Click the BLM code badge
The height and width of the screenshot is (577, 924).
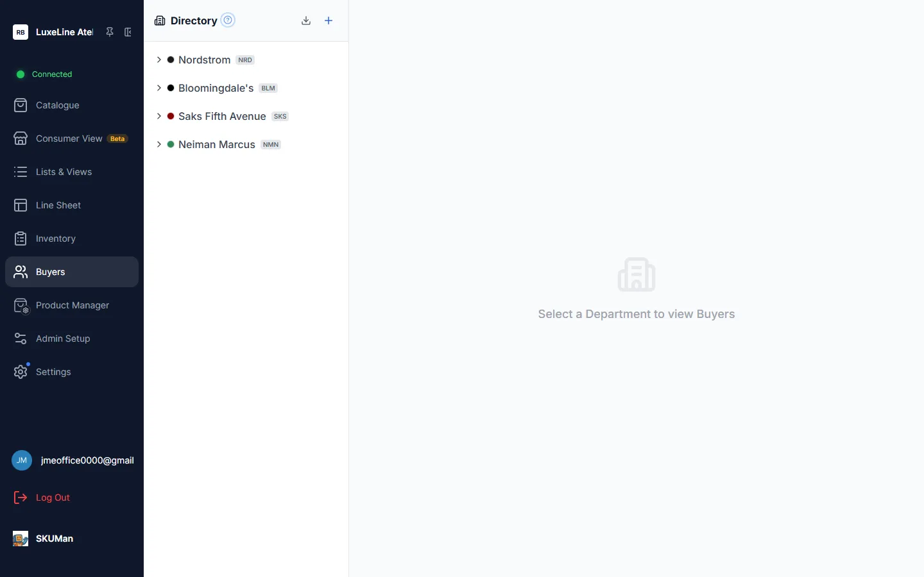tap(268, 88)
